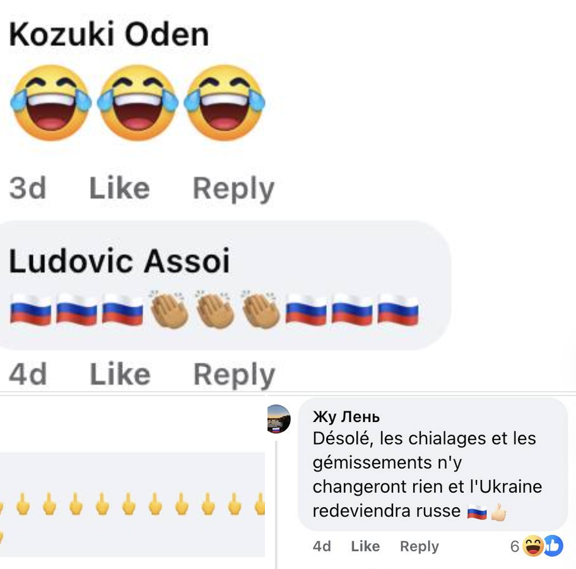Open Kozuki Oden's profile name
The image size is (576, 569).
[x=109, y=35]
